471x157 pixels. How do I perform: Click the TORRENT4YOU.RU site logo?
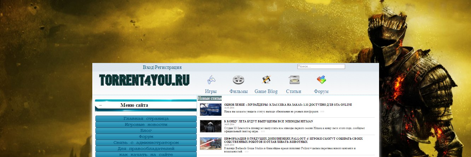tap(144, 80)
